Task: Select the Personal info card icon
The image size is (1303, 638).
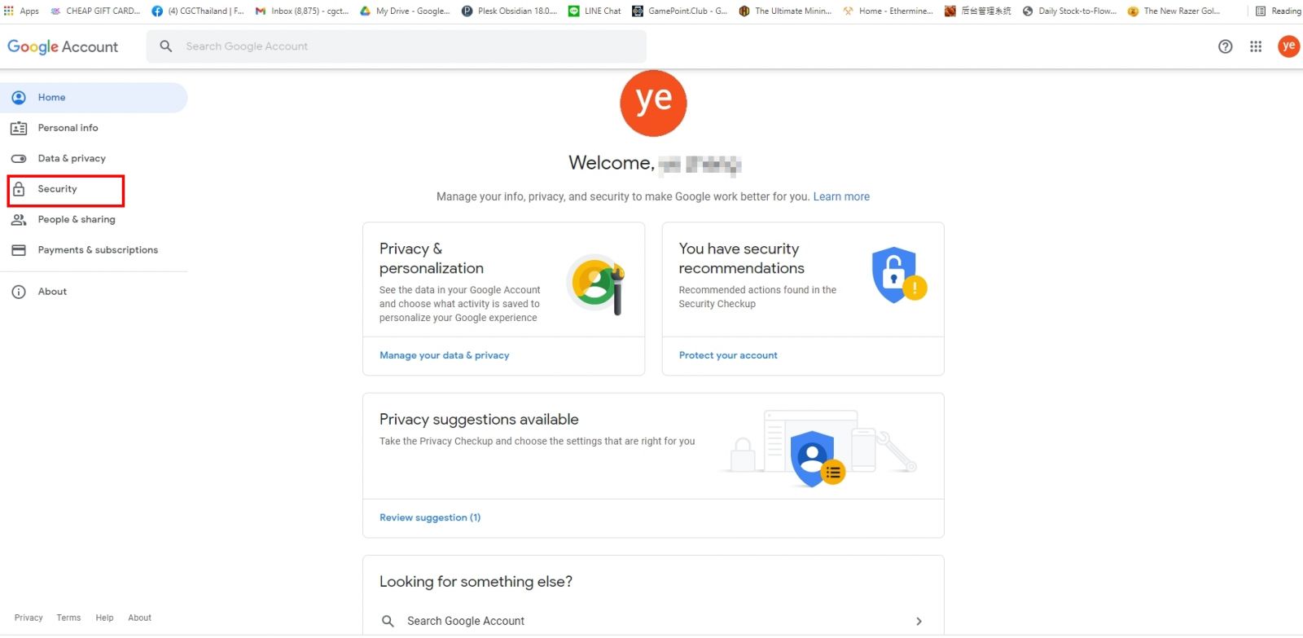Action: point(19,128)
